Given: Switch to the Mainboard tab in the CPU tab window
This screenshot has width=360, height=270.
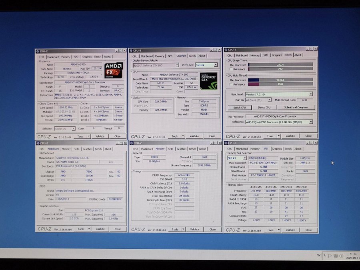Looking at the screenshot, I should [x=53, y=57].
